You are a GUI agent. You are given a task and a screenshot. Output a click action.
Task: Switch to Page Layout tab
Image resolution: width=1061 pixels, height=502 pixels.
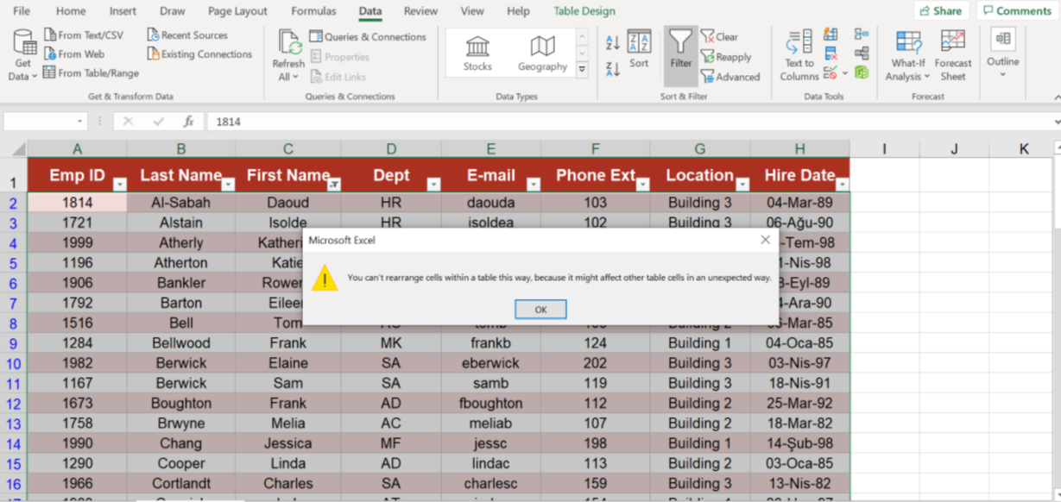(x=237, y=11)
